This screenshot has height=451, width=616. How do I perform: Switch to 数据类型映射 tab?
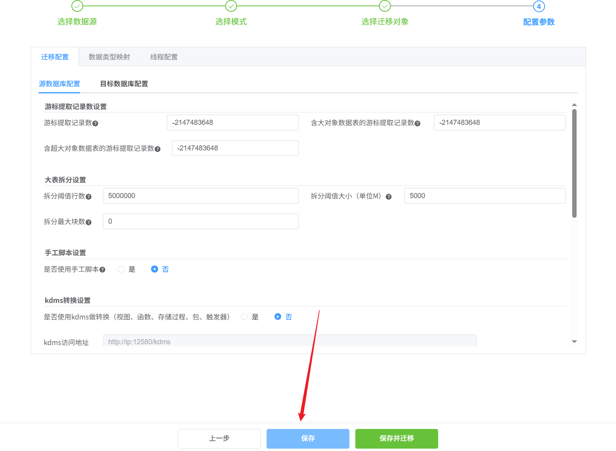tap(109, 57)
